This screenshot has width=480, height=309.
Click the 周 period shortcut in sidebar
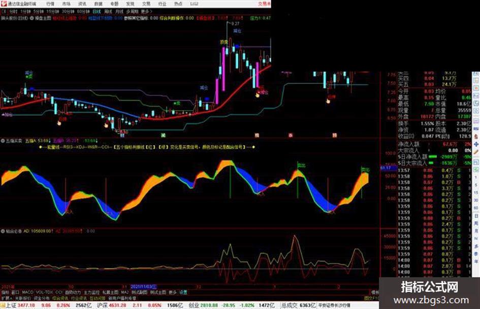[x=476, y=223]
